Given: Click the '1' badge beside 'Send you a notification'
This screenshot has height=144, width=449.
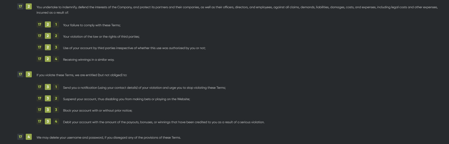Looking at the screenshot, I should click(x=56, y=87).
